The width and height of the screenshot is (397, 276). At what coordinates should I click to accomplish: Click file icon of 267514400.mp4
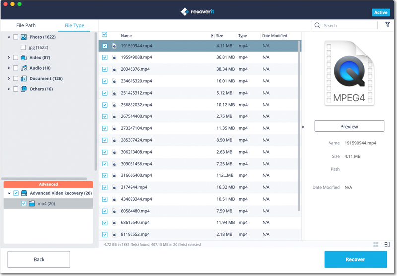[114, 116]
